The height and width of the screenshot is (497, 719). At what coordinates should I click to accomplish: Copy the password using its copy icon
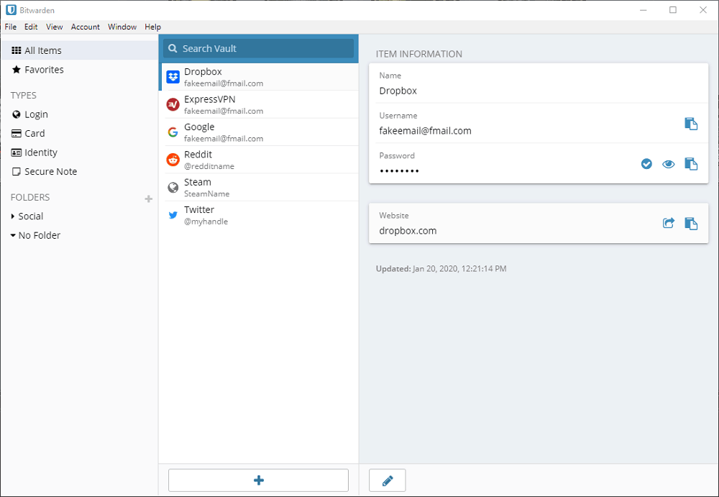pos(691,164)
